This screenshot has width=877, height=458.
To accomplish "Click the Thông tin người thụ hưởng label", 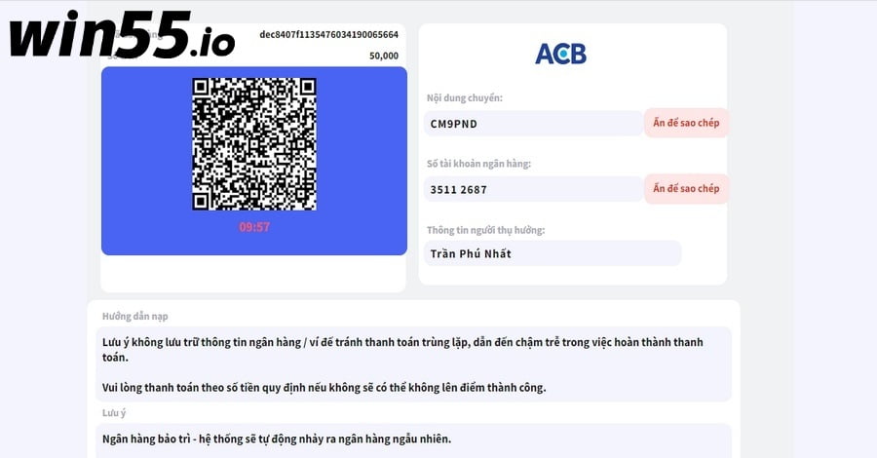I will [486, 230].
